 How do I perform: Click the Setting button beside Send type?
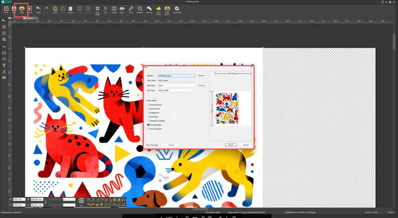coord(201,86)
